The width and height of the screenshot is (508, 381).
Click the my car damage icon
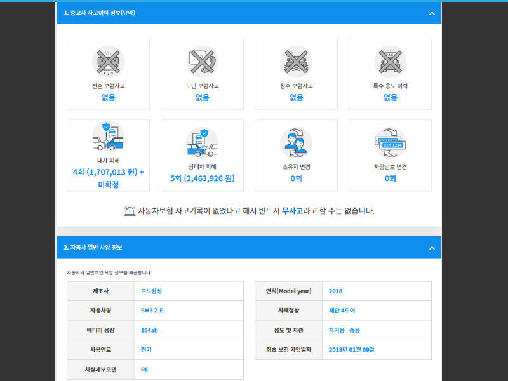108,141
